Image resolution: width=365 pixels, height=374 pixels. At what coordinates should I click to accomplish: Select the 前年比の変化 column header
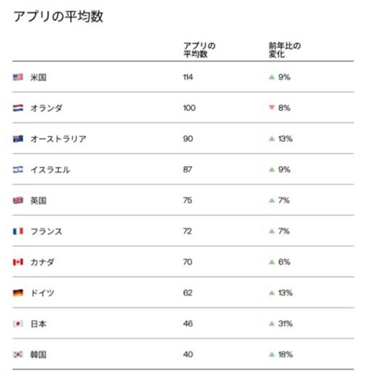(x=285, y=50)
